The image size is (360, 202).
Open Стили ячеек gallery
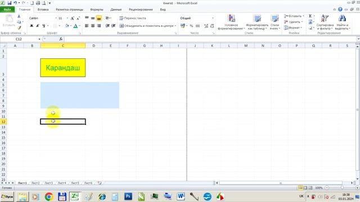[x=274, y=22]
